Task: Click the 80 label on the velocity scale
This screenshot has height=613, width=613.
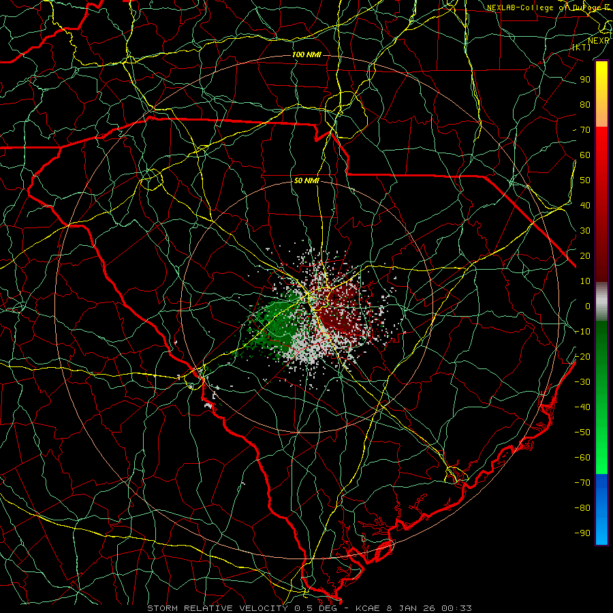Action: click(x=585, y=105)
